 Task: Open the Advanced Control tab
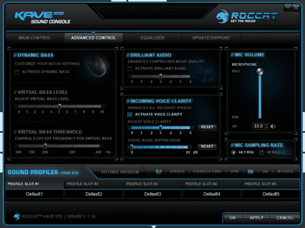point(94,38)
